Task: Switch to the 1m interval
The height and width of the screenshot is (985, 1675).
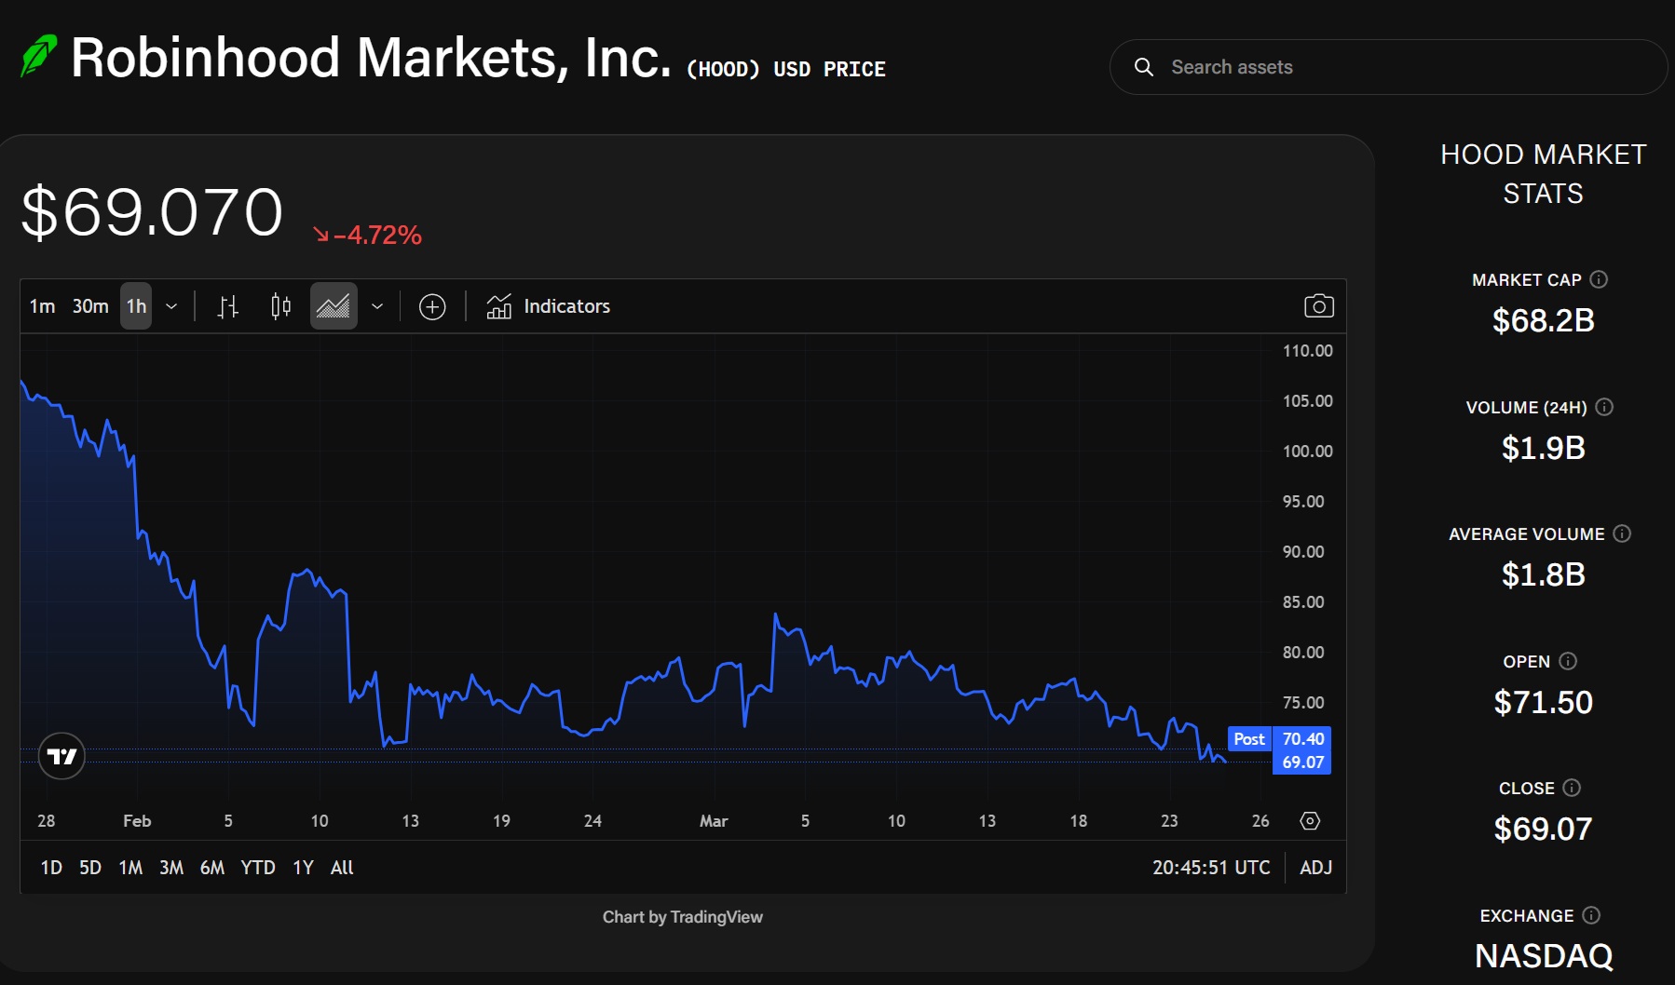Action: 42,306
